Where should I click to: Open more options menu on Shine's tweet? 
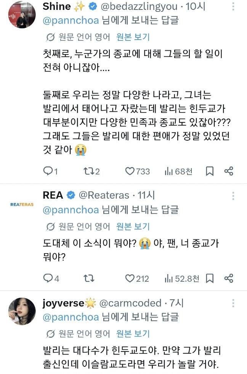tap(233, 7)
